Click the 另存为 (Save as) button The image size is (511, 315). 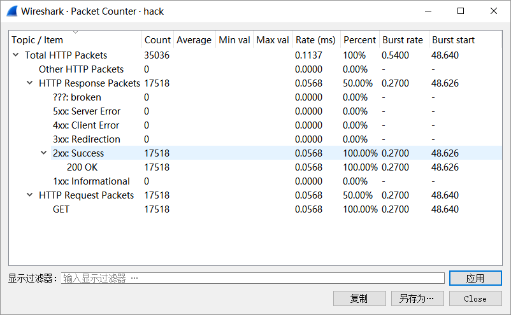pos(417,298)
